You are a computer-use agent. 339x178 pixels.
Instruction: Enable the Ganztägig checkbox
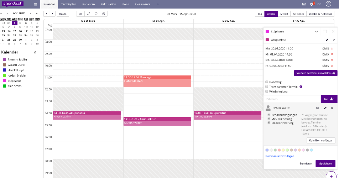coord(267,82)
